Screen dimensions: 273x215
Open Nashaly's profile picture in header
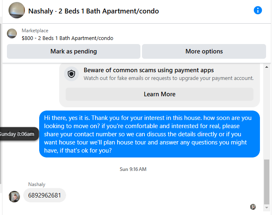(x=17, y=10)
